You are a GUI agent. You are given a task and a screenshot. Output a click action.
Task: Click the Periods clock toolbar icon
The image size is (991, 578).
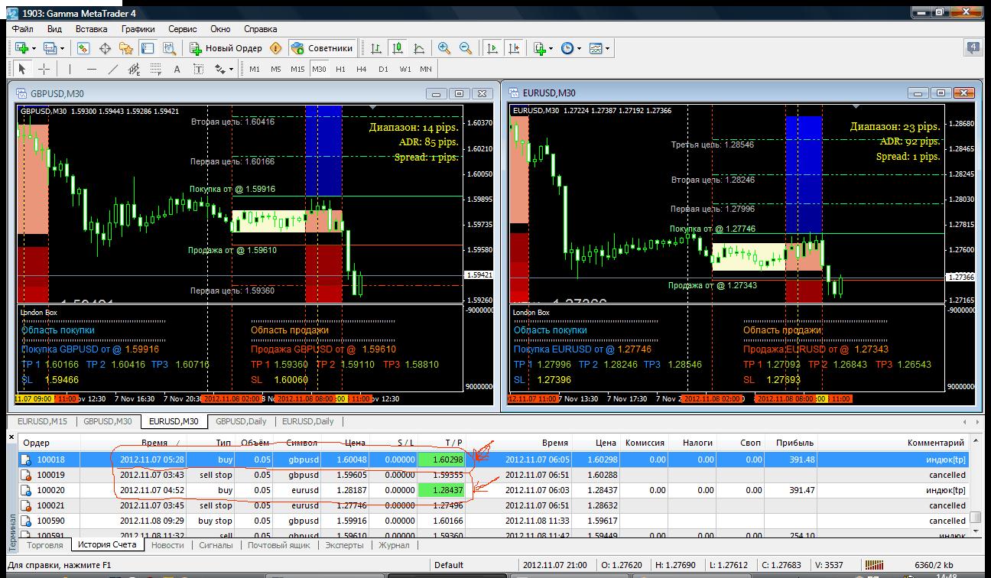[x=567, y=48]
